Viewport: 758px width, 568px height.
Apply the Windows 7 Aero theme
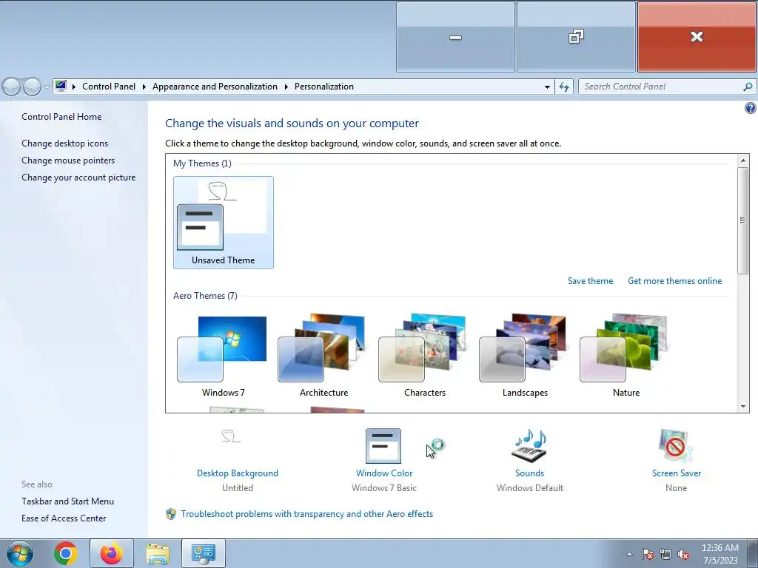pyautogui.click(x=224, y=356)
